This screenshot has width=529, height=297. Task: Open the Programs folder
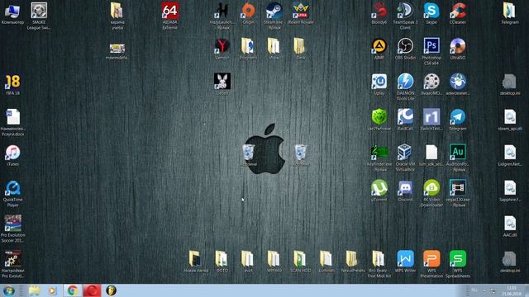[248, 46]
